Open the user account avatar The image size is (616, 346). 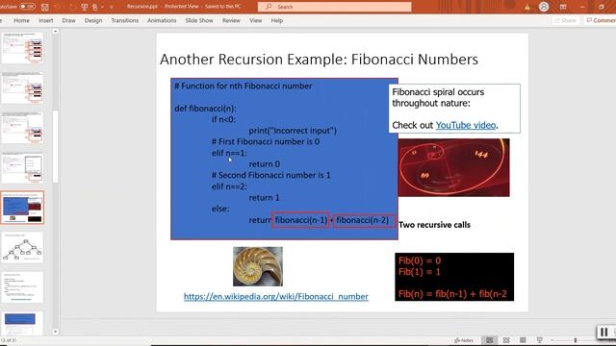544,7
